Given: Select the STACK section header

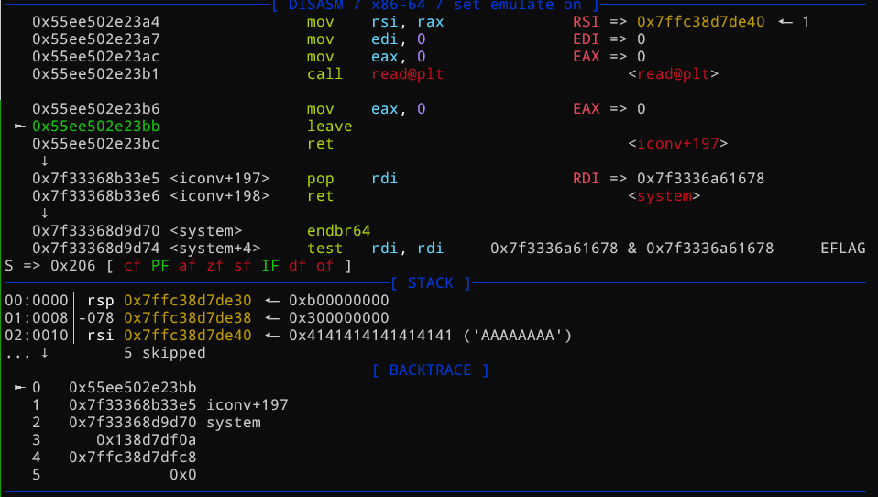Looking at the screenshot, I should click(430, 283).
